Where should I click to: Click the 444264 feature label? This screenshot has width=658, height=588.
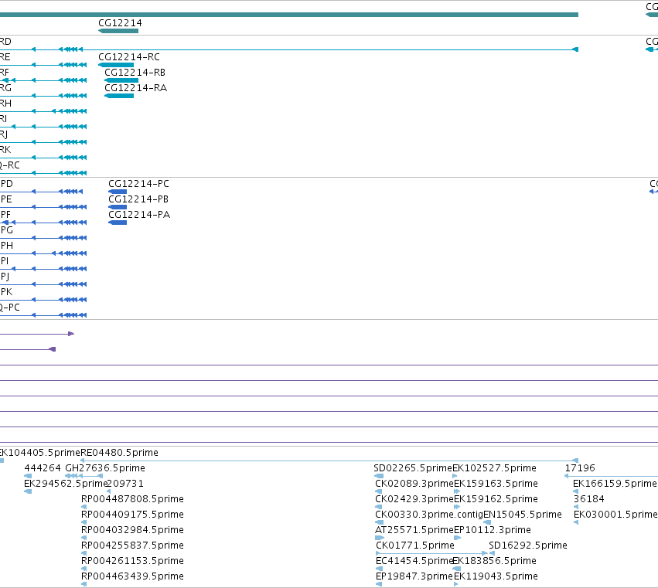coord(43,468)
